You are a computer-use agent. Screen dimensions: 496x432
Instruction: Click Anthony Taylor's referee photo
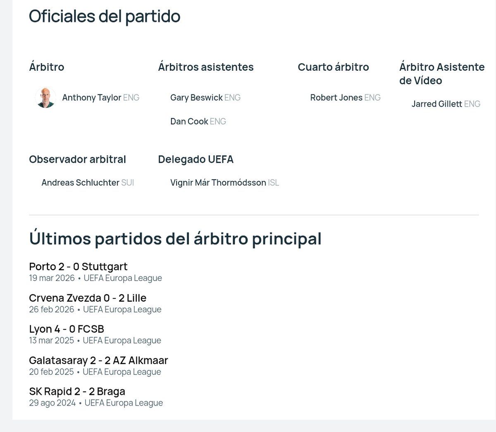click(45, 98)
